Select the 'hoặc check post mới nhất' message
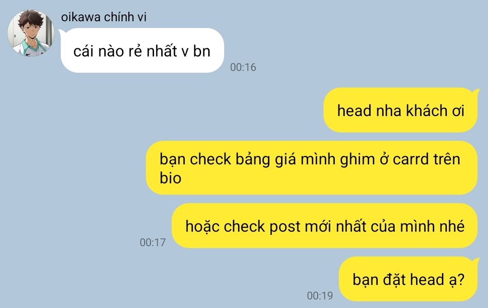Image resolution: width=488 pixels, height=308 pixels. pos(324,226)
